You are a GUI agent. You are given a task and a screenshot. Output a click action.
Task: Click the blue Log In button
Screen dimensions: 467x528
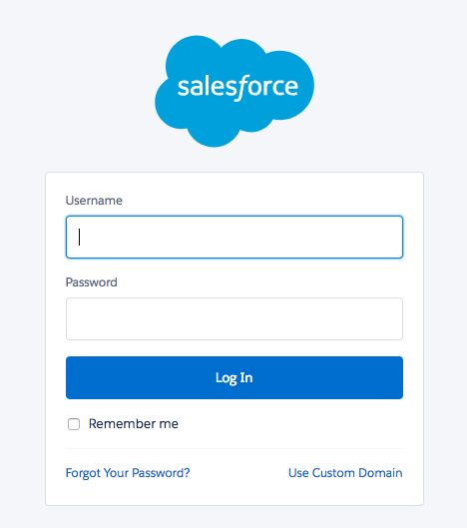[234, 378]
